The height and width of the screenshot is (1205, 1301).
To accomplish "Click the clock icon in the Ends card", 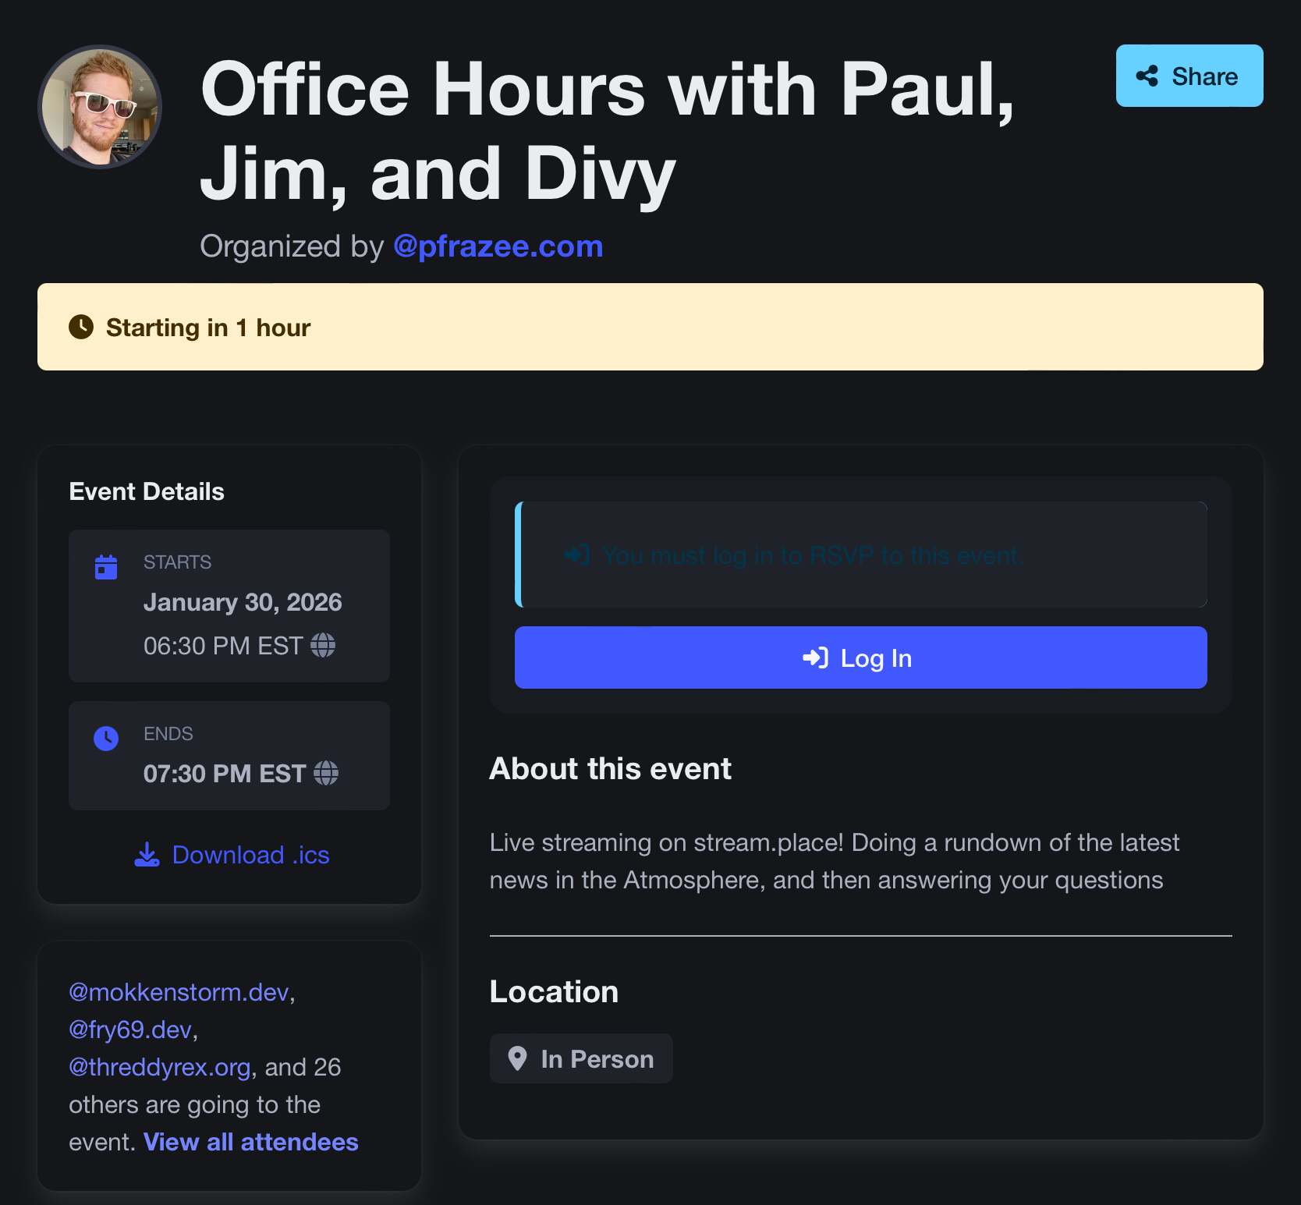I will [x=106, y=738].
